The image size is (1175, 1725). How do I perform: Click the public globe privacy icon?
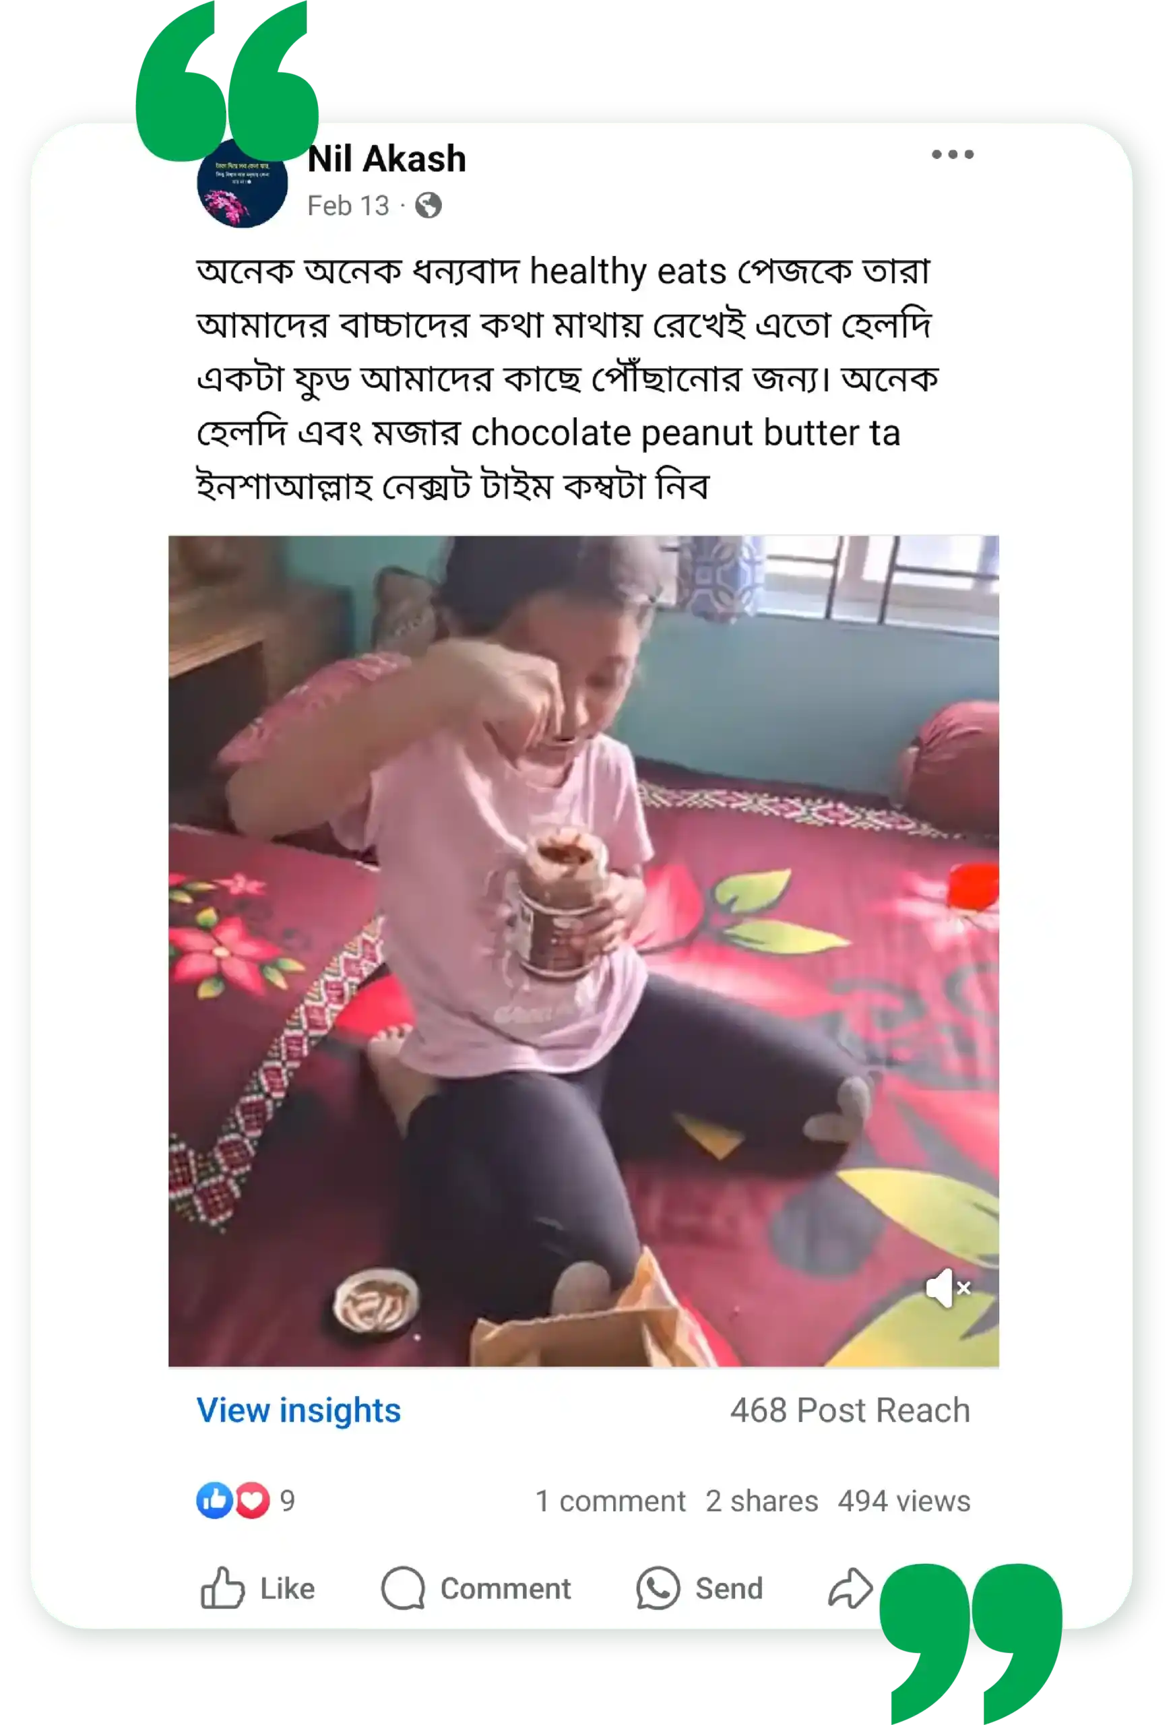pos(428,206)
